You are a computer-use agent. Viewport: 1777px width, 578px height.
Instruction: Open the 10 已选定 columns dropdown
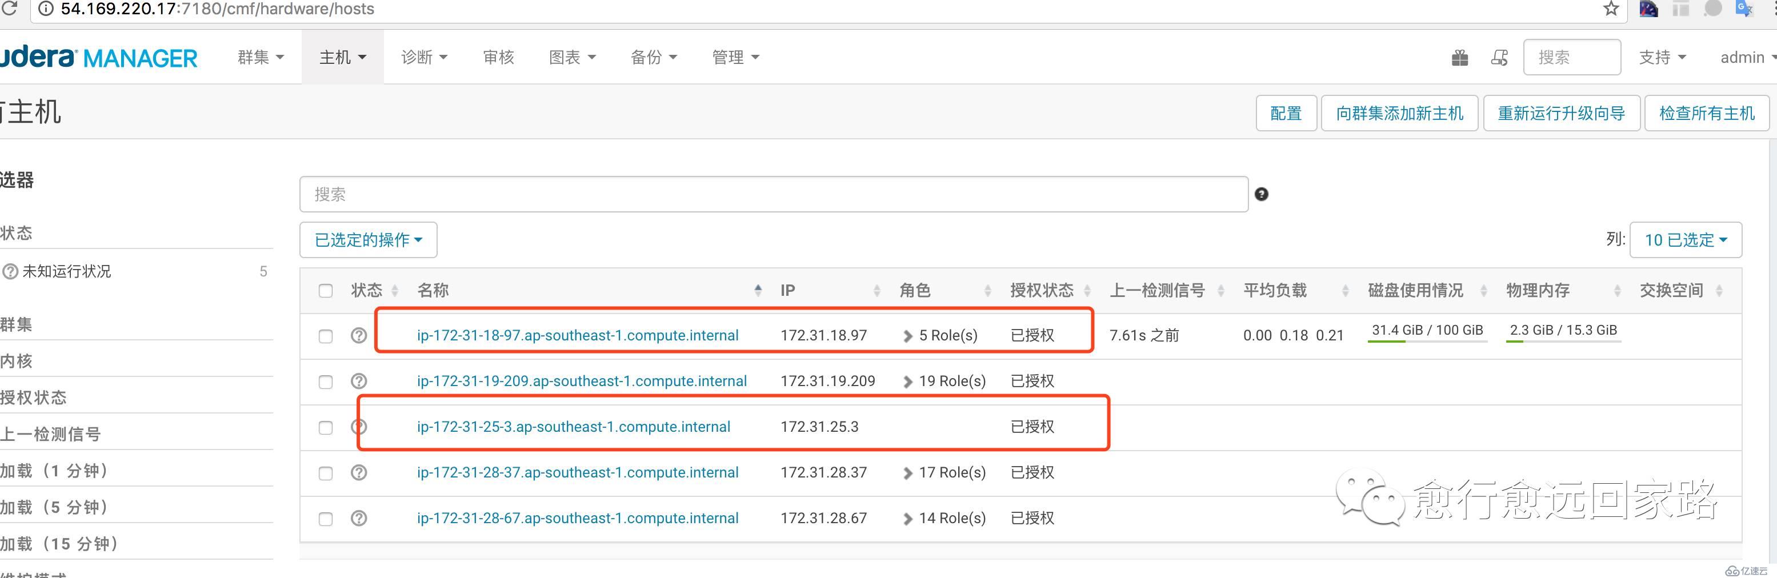[1685, 240]
